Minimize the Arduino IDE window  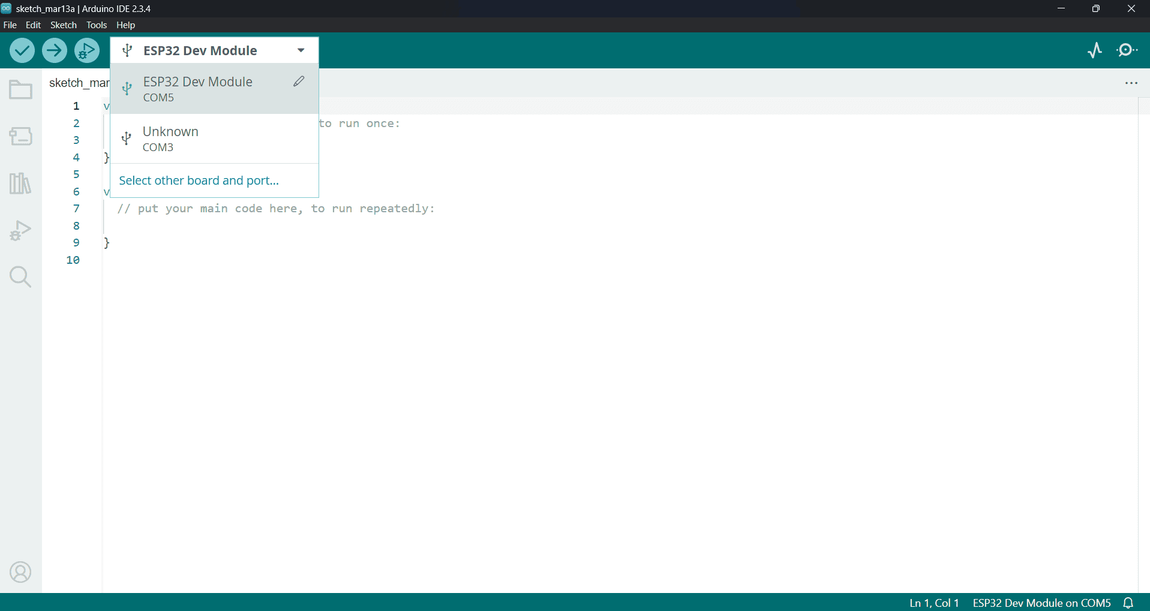[1061, 8]
